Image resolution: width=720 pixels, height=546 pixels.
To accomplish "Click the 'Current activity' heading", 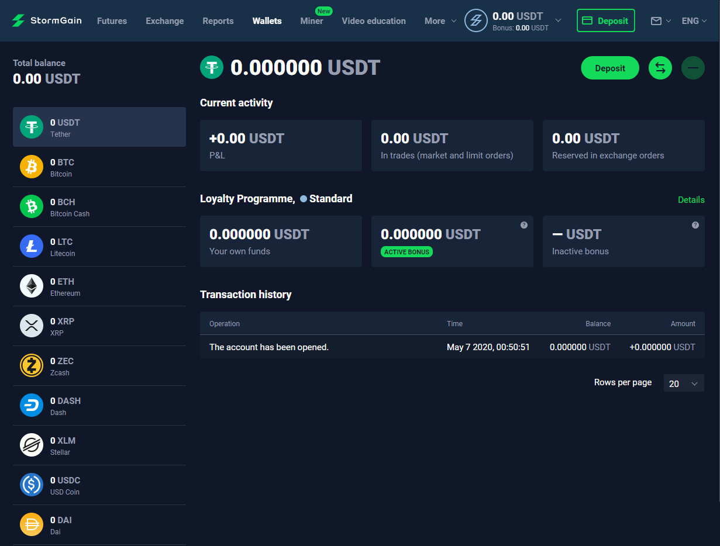I will [236, 103].
